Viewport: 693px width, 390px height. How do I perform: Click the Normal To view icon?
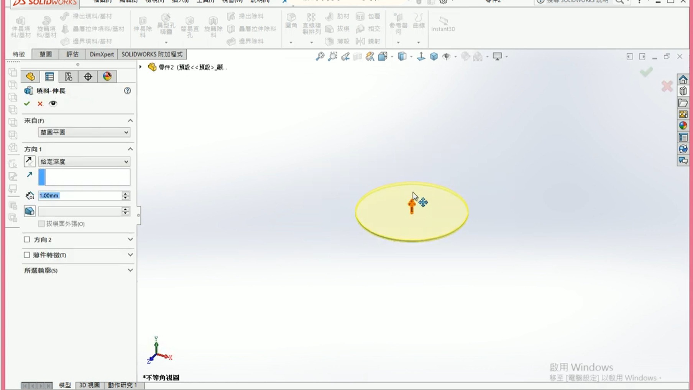[421, 56]
